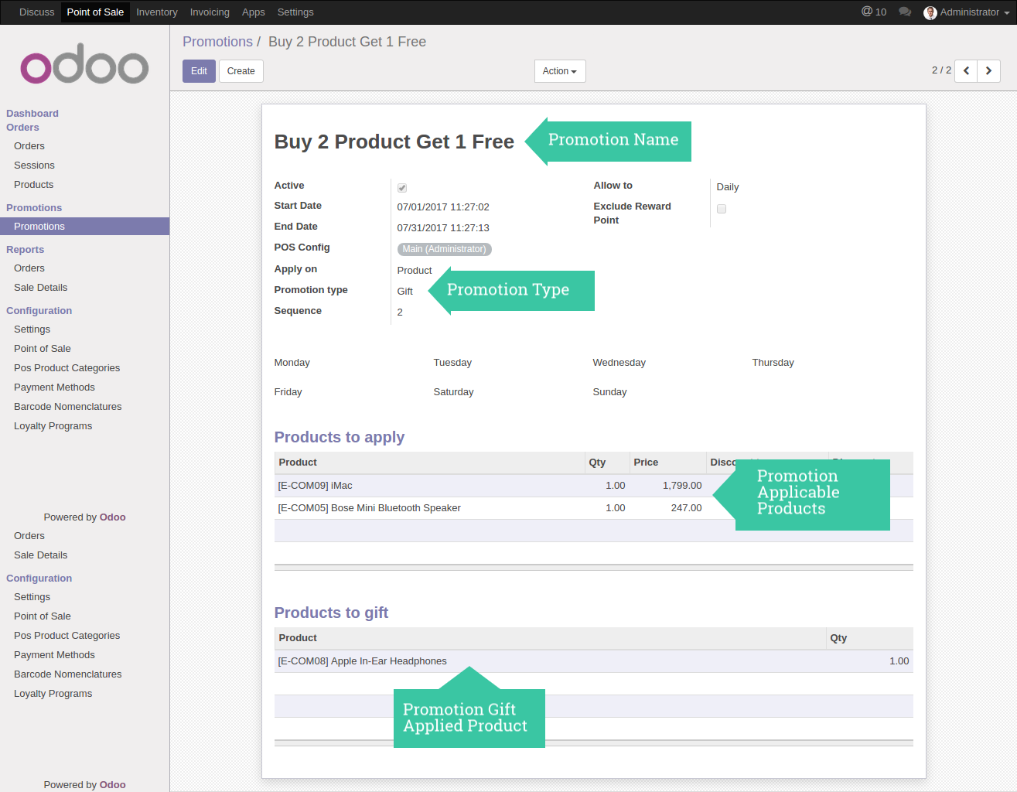Click the Buy 2 Product Get 1 Free title

(394, 142)
